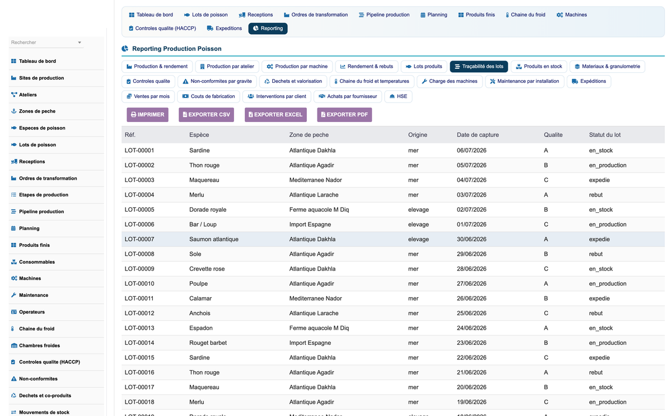Viewport: 672px width, 416px height.
Task: Switch to Pipeline production top tab
Action: coord(384,15)
